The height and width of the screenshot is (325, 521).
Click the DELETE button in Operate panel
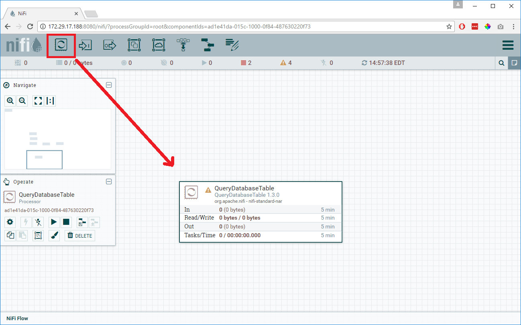tap(80, 236)
